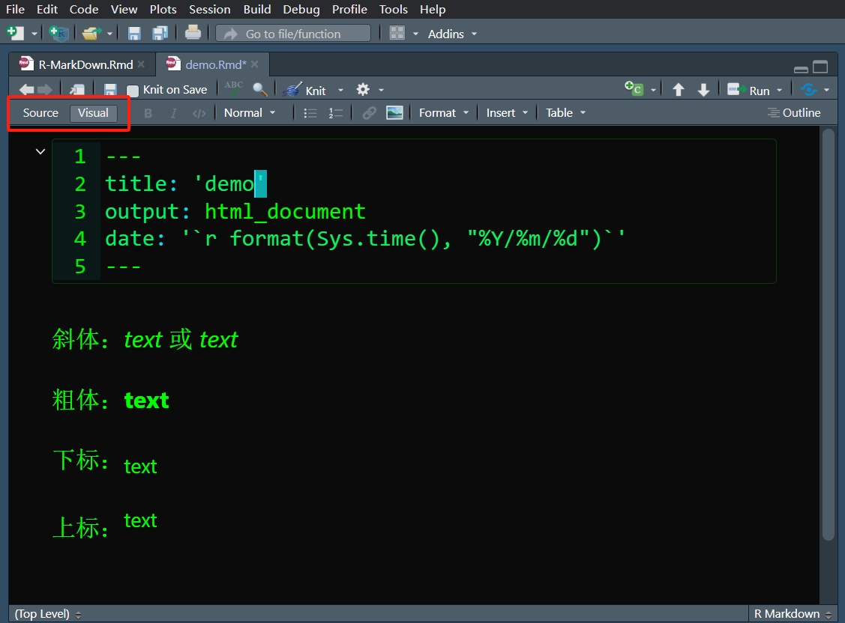Open the New File dropdown arrow
Viewport: 845px width, 623px height.
click(x=34, y=34)
